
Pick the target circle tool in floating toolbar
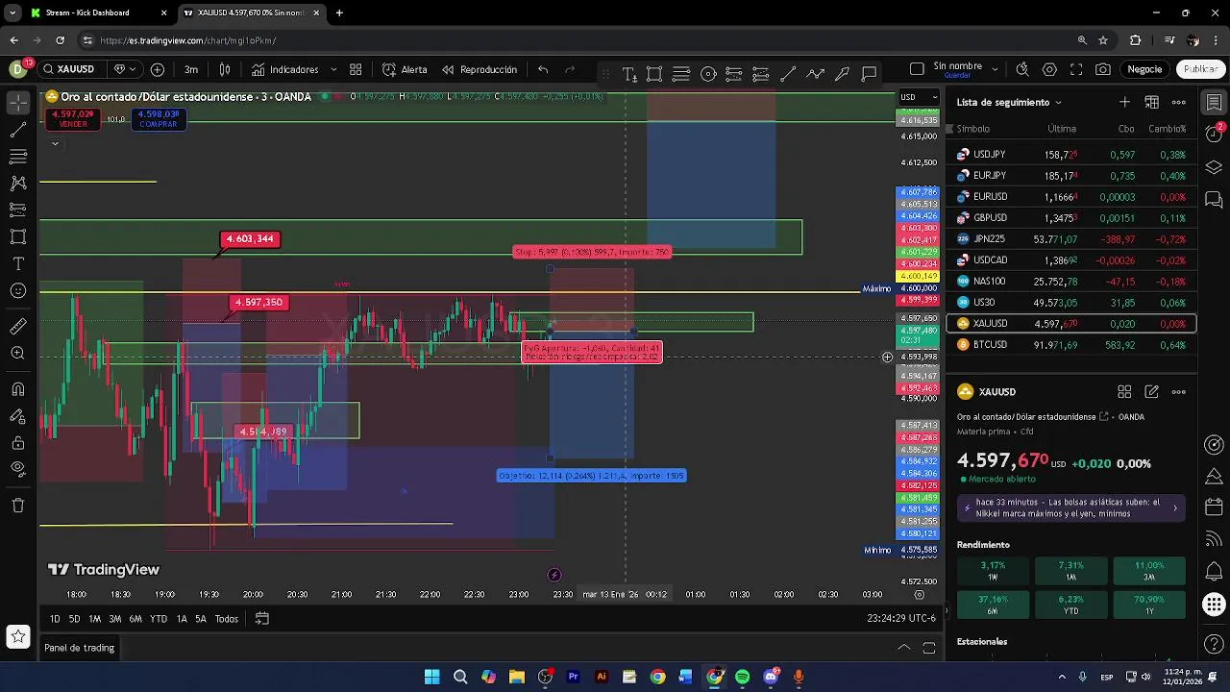[708, 74]
